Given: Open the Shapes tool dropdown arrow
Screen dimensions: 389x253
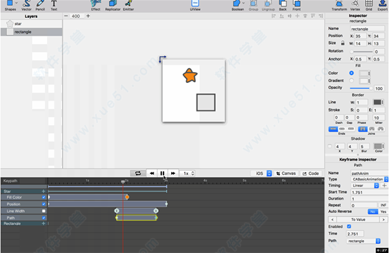Looking at the screenshot, I should click(x=16, y=3).
